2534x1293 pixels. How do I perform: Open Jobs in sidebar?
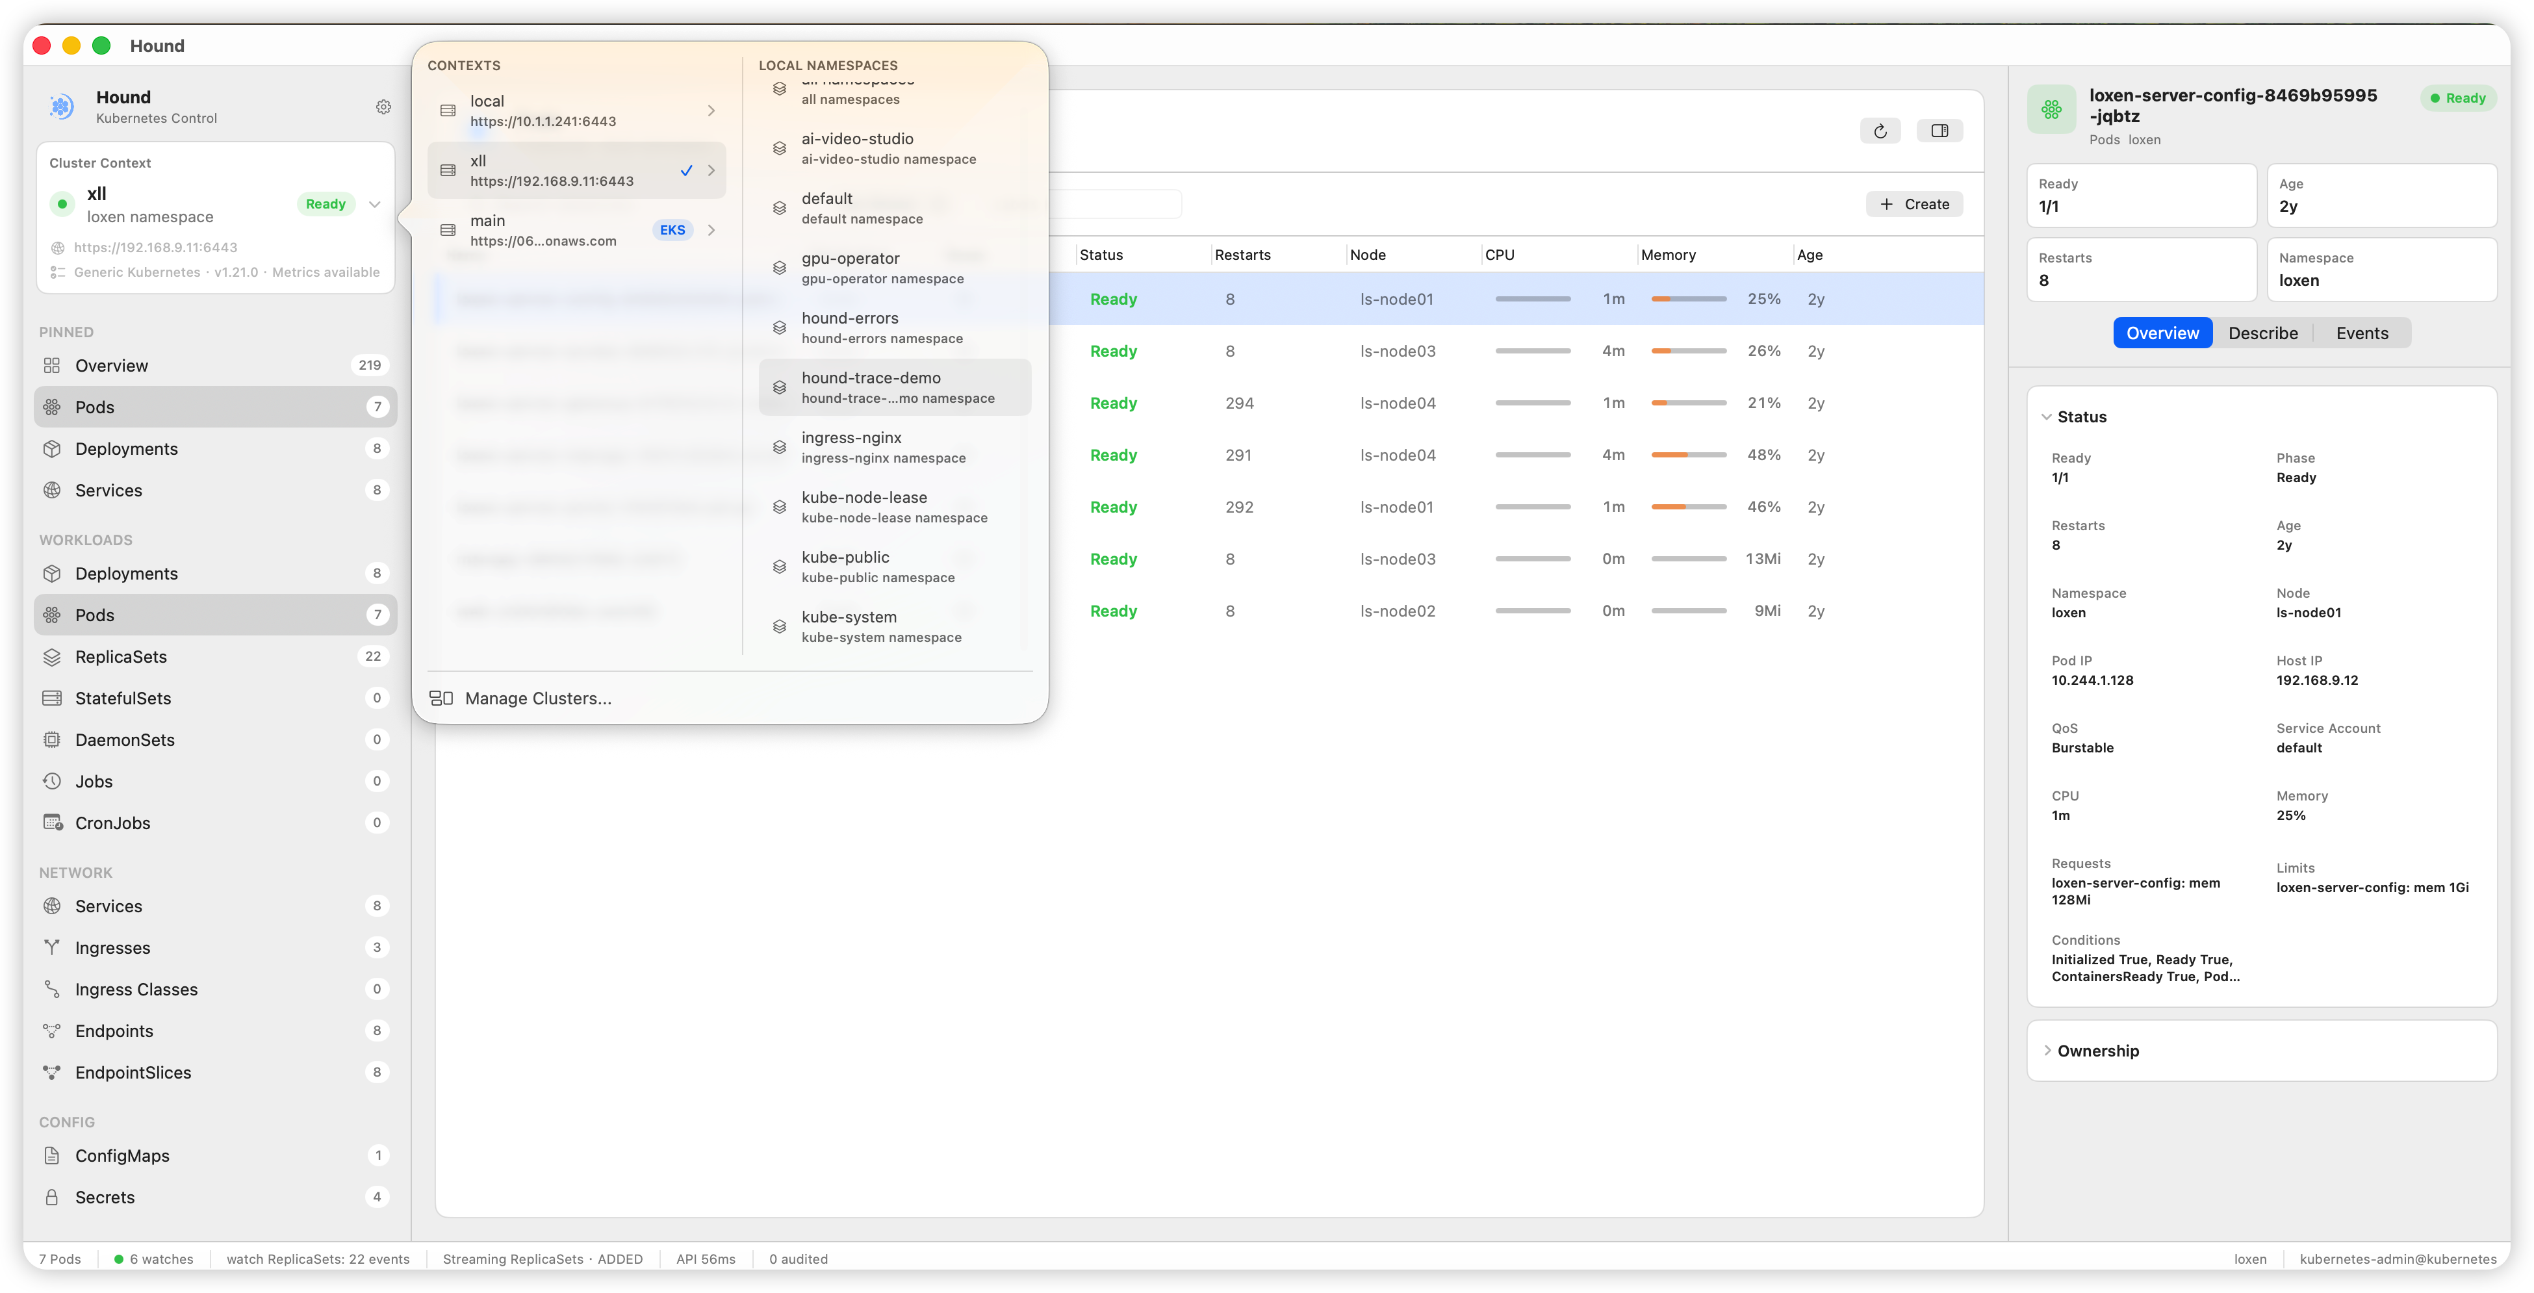216,780
